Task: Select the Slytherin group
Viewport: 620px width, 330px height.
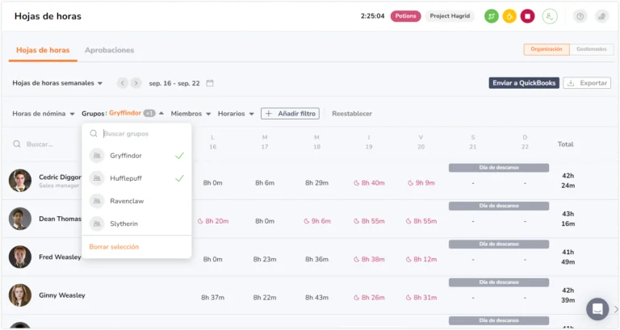Action: [x=136, y=223]
